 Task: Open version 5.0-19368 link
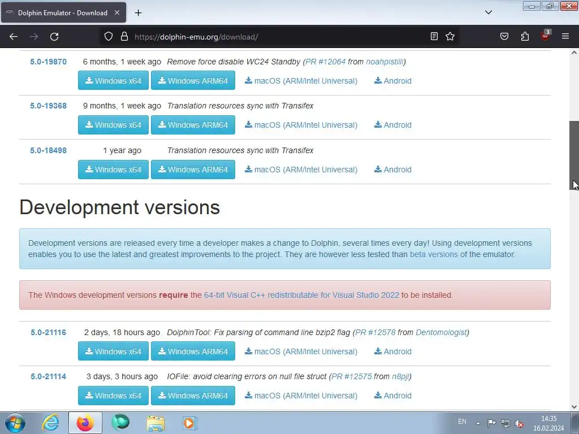[49, 106]
